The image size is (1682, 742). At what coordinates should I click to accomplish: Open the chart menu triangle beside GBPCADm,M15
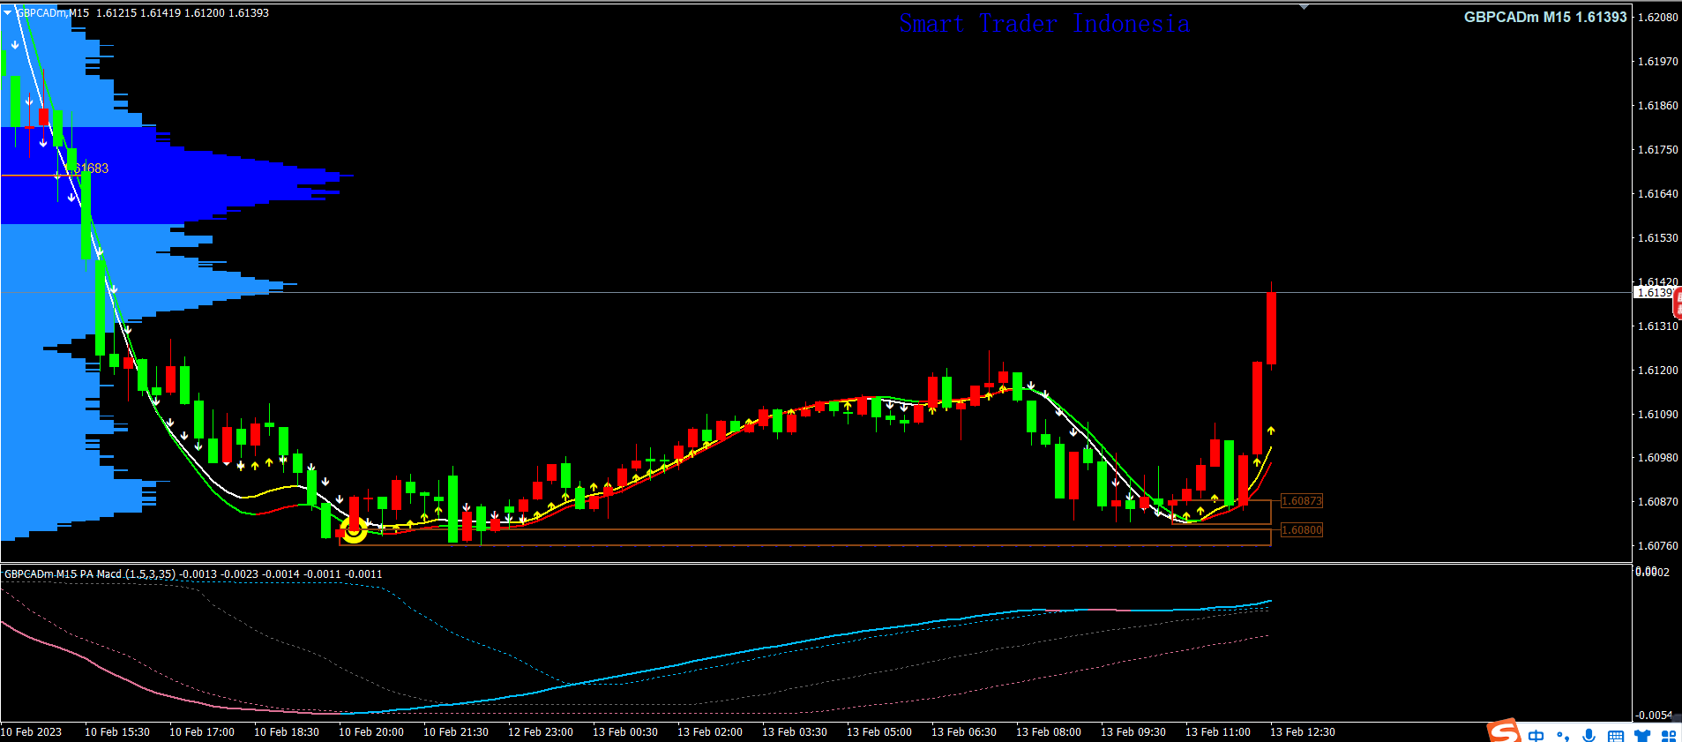tap(8, 12)
